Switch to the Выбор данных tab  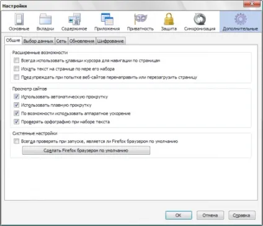(38, 41)
